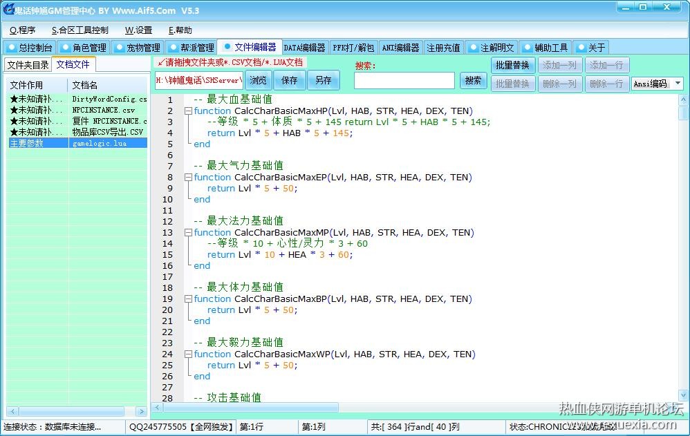Click the editor vertical scrollbar down arrow
The height and width of the screenshot is (436, 690).
pos(683,395)
